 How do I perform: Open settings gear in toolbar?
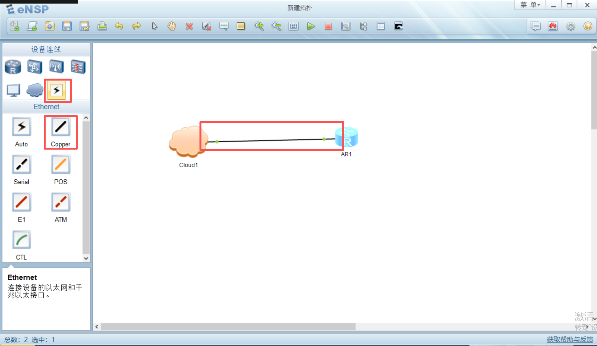[570, 26]
